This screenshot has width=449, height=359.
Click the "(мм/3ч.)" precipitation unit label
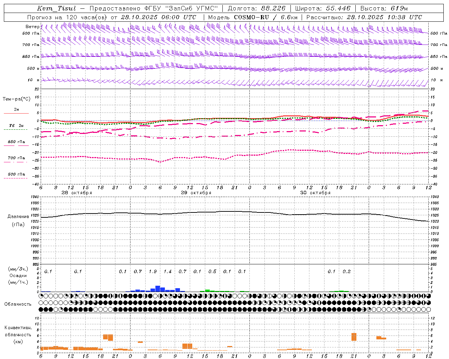(18, 269)
